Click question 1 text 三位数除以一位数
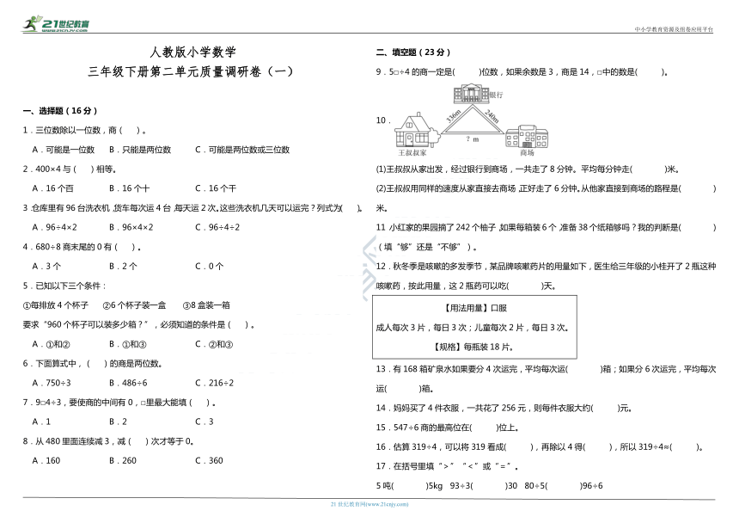 coord(85,130)
